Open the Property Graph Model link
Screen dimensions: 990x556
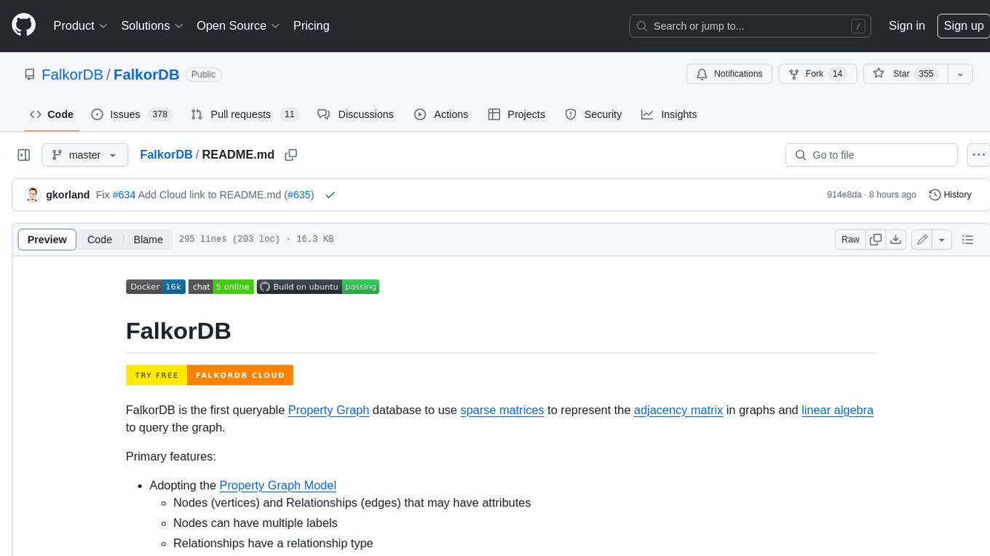click(x=278, y=485)
